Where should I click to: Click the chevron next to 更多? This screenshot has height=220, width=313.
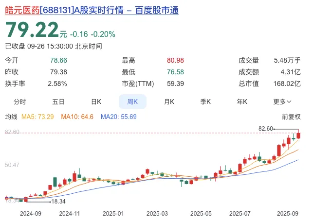(289, 102)
